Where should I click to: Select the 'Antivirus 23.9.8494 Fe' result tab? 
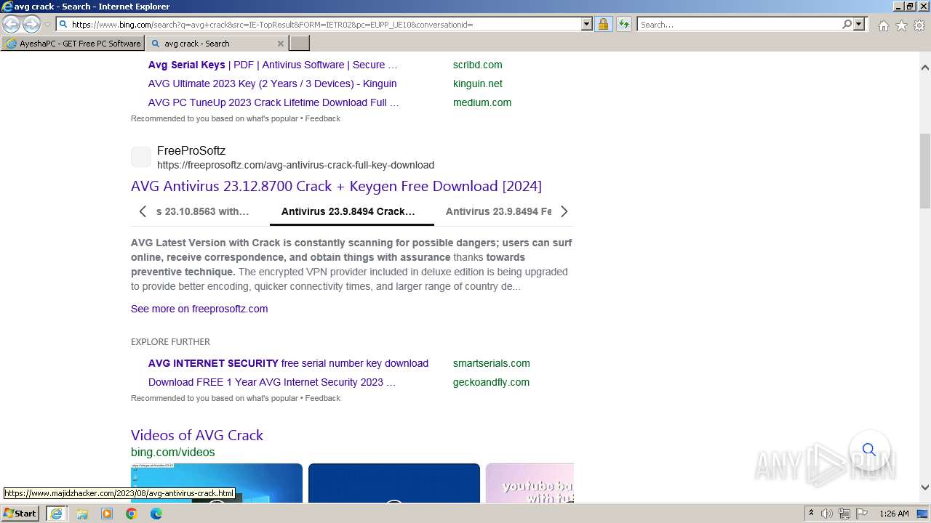coord(498,211)
